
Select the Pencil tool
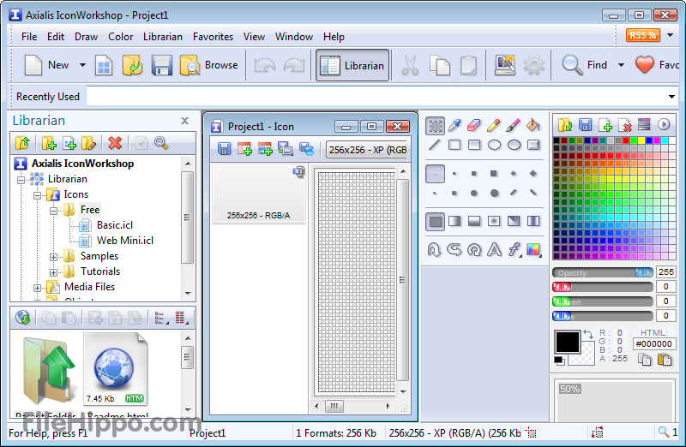coord(494,126)
